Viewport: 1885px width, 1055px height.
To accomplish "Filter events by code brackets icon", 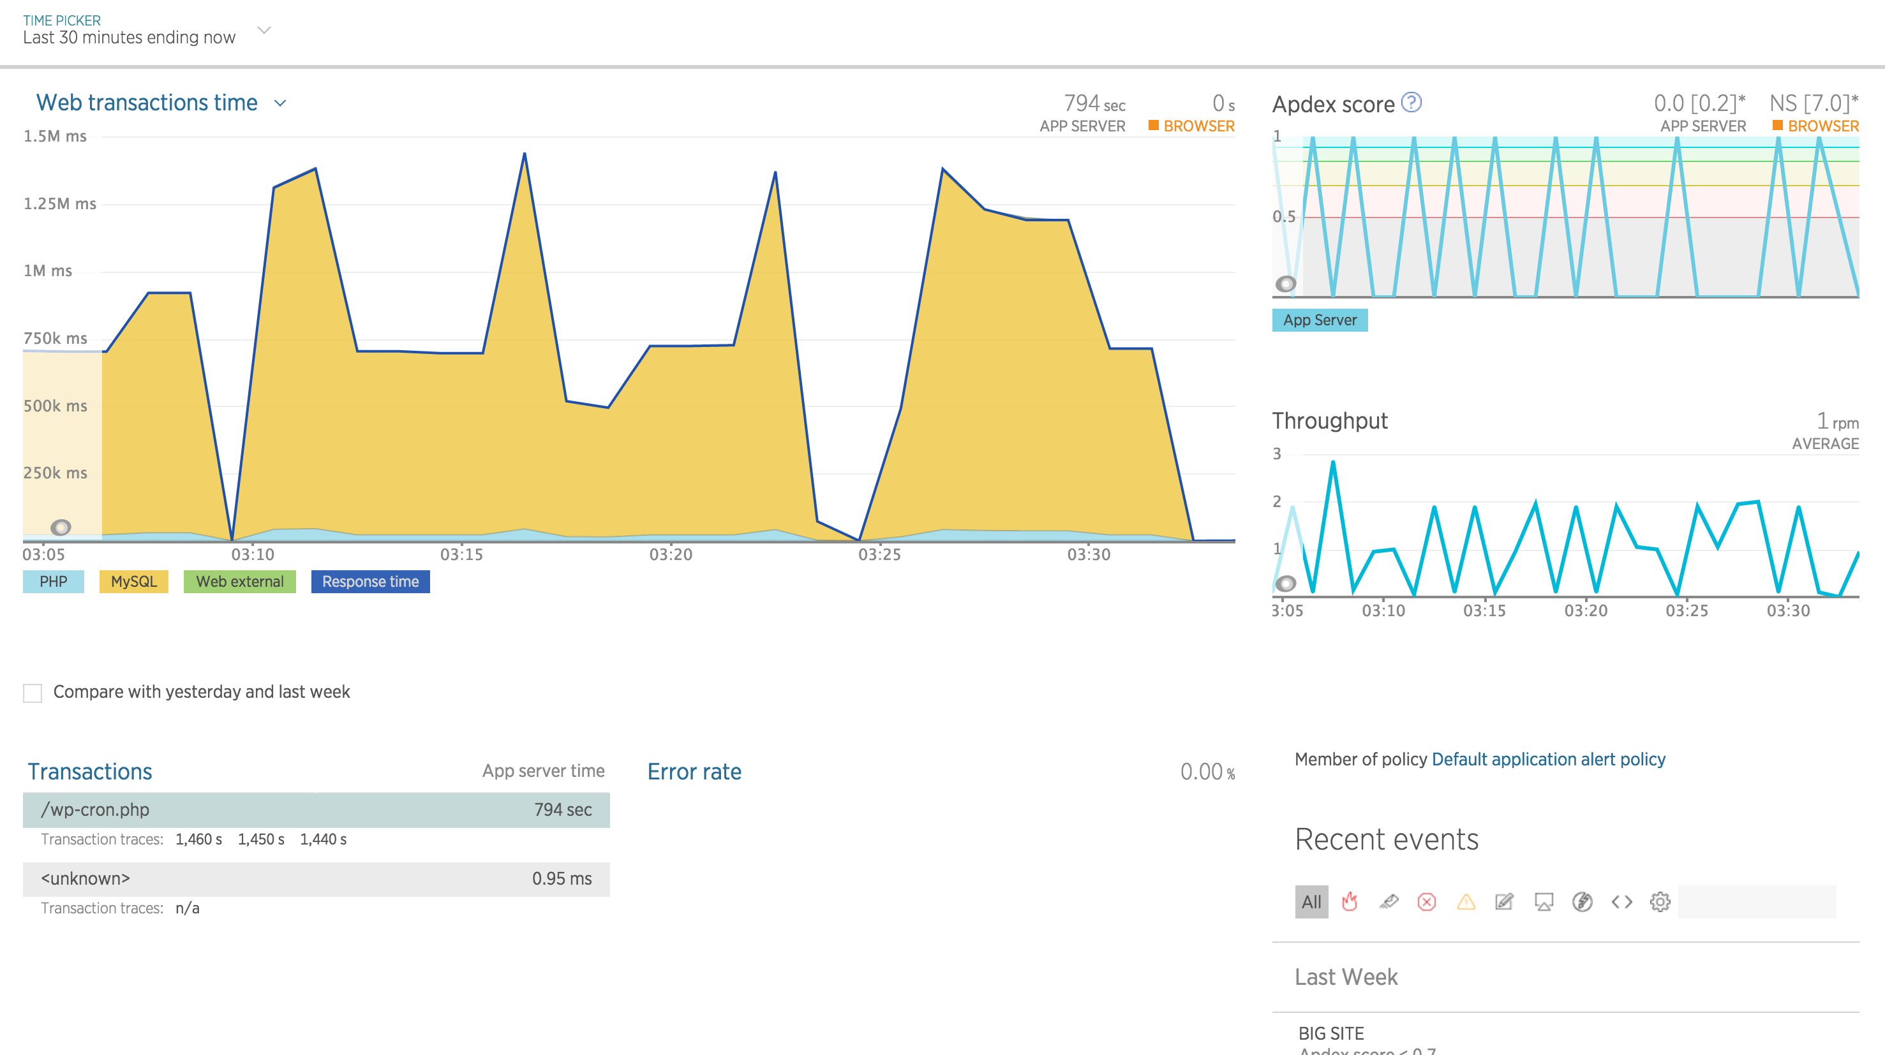I will (x=1621, y=901).
